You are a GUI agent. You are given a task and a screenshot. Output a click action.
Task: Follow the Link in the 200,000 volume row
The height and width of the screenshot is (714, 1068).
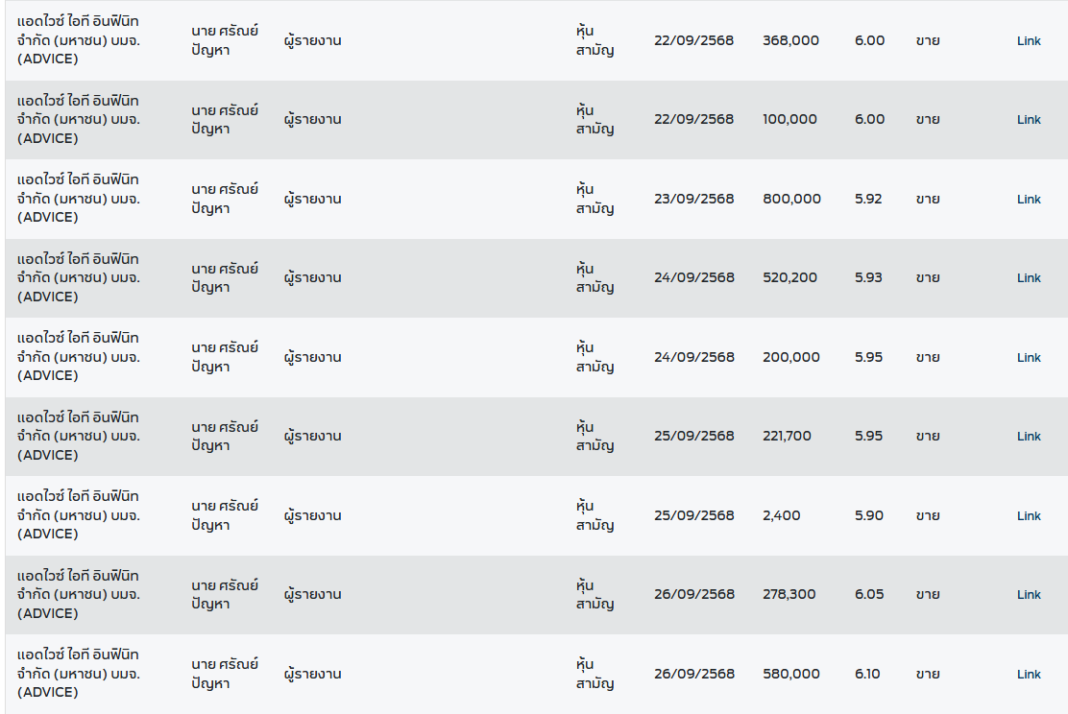click(x=1029, y=357)
